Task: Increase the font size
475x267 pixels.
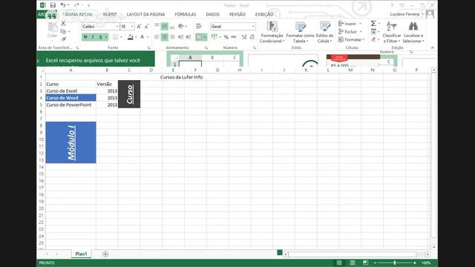Action: click(x=139, y=27)
